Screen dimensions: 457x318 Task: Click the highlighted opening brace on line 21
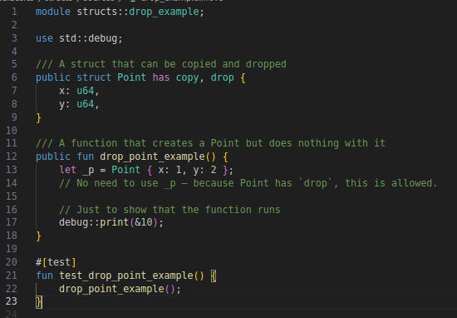point(214,276)
